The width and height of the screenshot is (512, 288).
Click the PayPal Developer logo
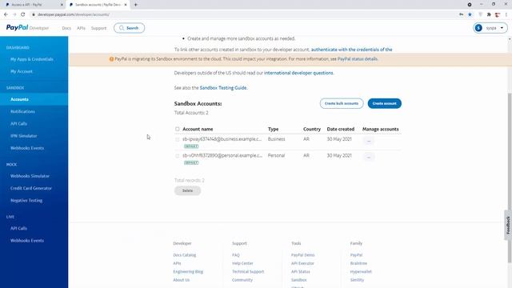coord(27,28)
